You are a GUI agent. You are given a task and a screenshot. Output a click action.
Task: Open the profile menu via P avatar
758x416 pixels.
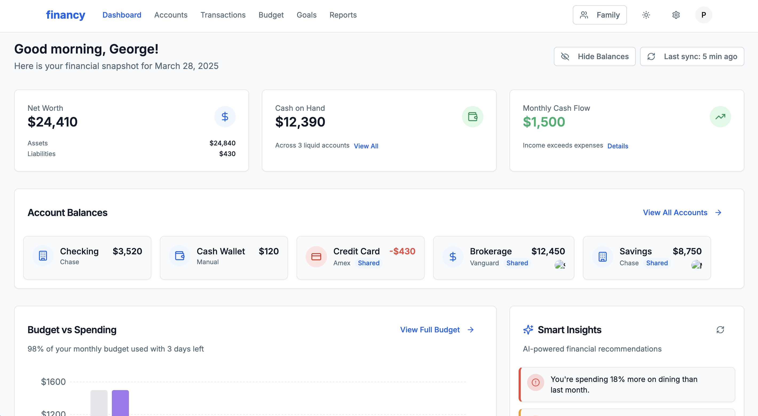tap(704, 15)
